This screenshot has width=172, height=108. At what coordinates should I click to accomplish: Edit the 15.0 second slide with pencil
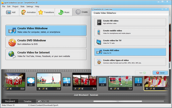7,89
